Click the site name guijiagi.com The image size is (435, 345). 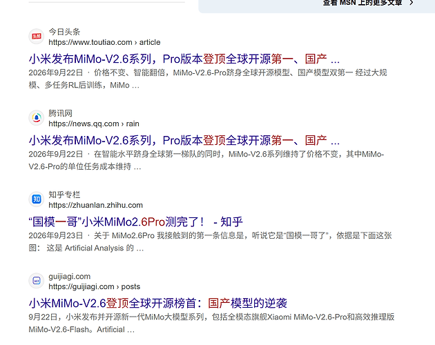[x=69, y=276]
